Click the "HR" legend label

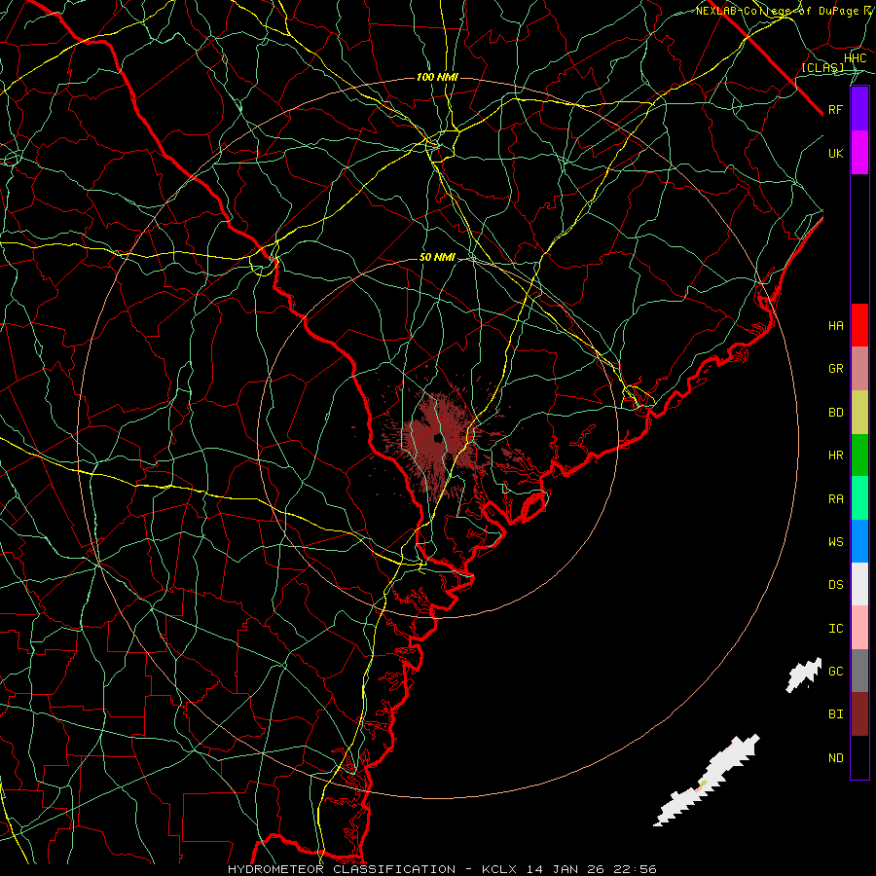[835, 456]
